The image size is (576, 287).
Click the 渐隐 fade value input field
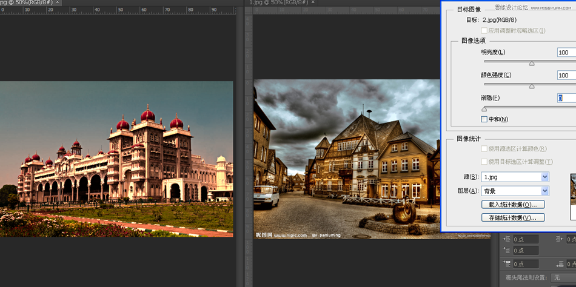click(566, 98)
